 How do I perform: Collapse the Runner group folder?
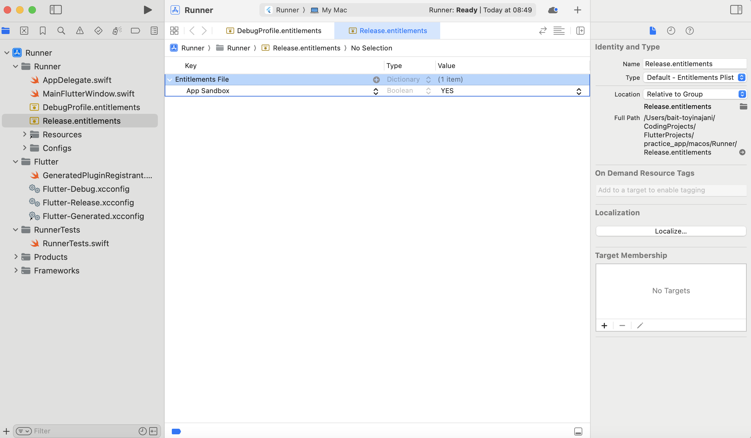[15, 67]
